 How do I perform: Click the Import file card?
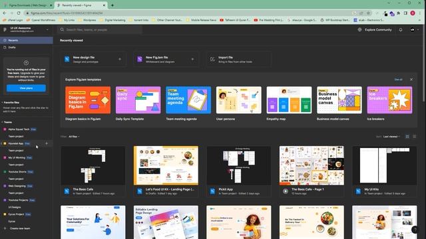(x=239, y=59)
